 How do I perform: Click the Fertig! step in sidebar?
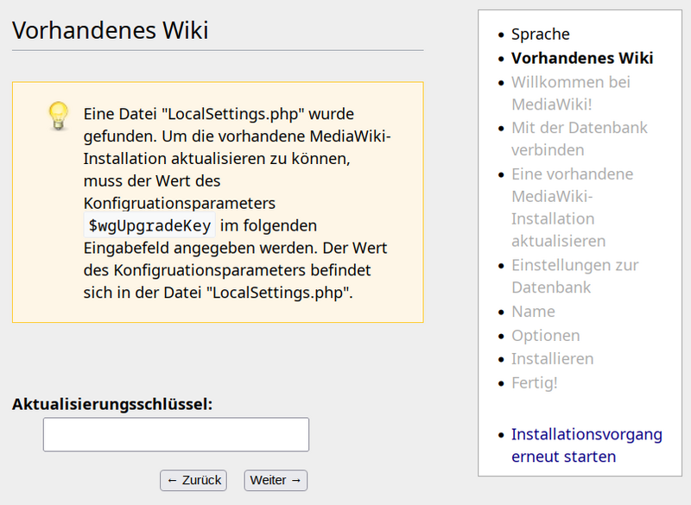534,382
